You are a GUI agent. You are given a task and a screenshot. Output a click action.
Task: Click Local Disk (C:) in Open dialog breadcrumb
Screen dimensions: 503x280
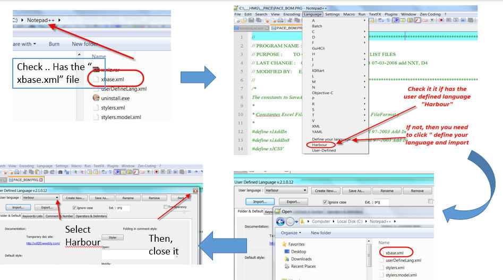pyautogui.click(x=349, y=222)
